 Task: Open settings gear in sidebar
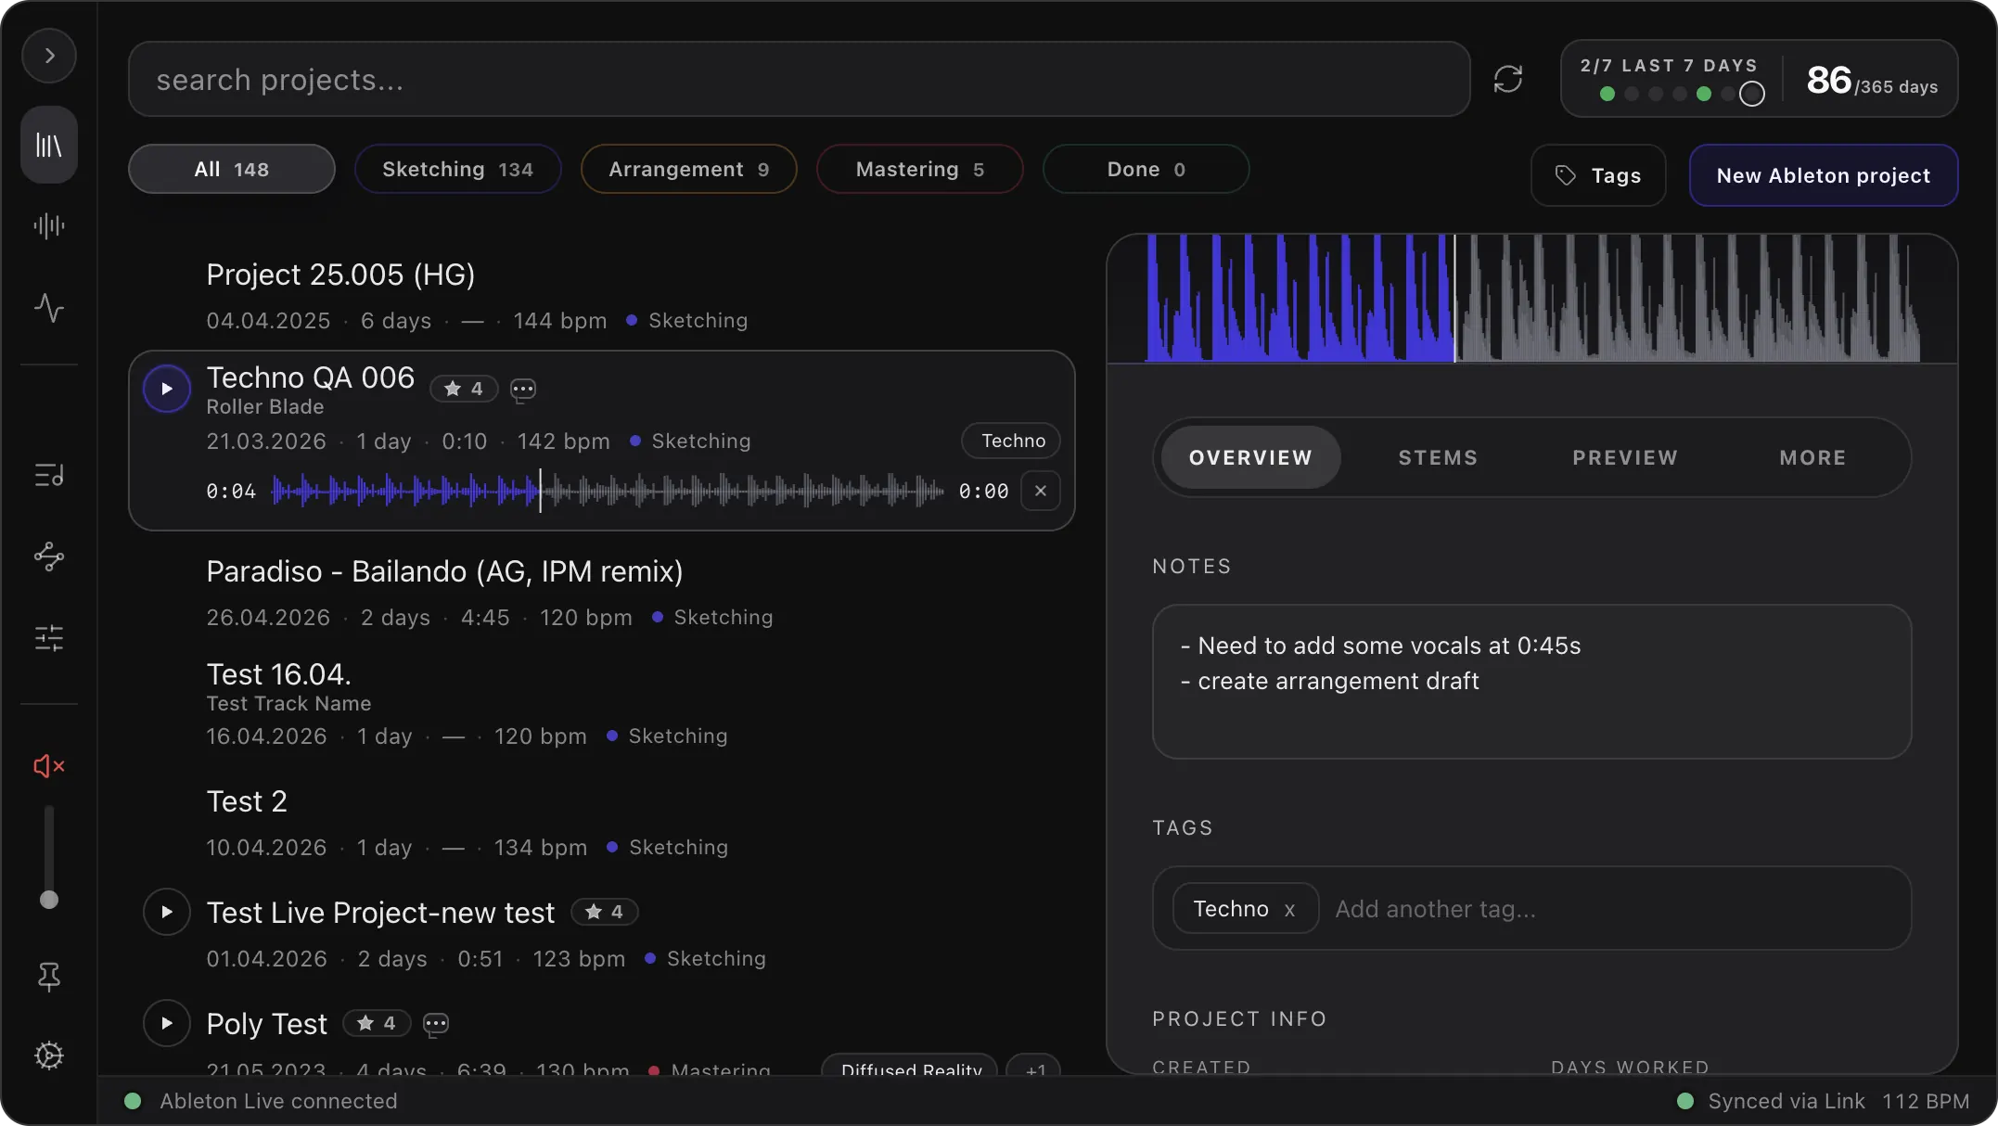[49, 1056]
